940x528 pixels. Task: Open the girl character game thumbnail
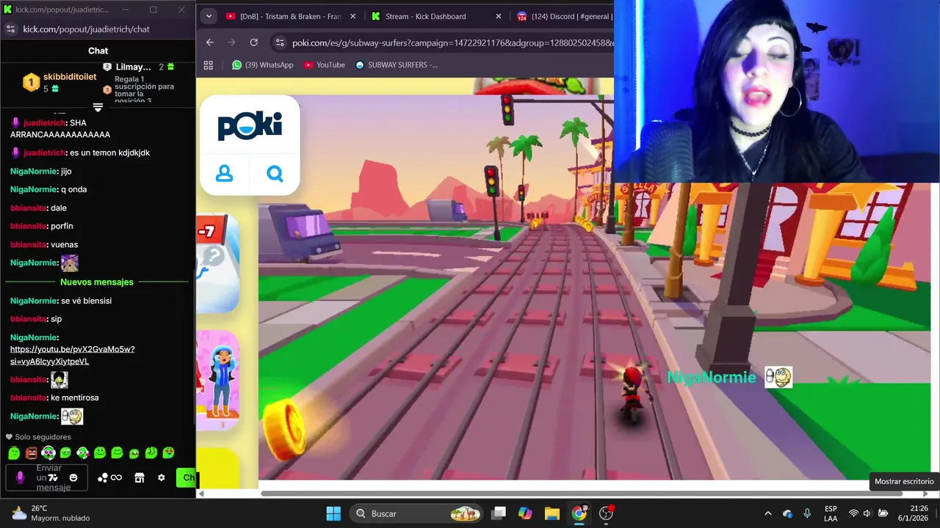[218, 380]
